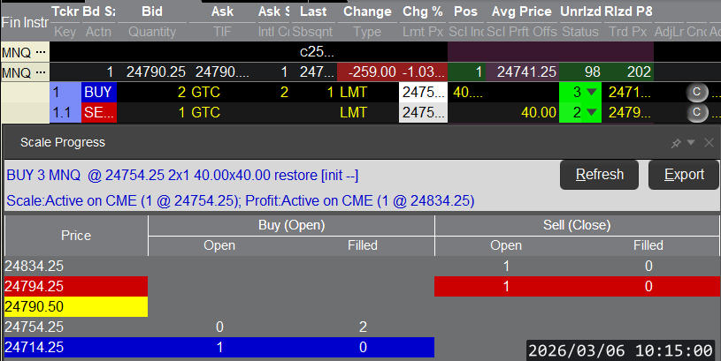Select the Avg Price column header
The width and height of the screenshot is (721, 361).
[522, 12]
